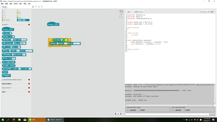
Task: Click the stamp (duplicate) tool icon
Action: [33, 6]
